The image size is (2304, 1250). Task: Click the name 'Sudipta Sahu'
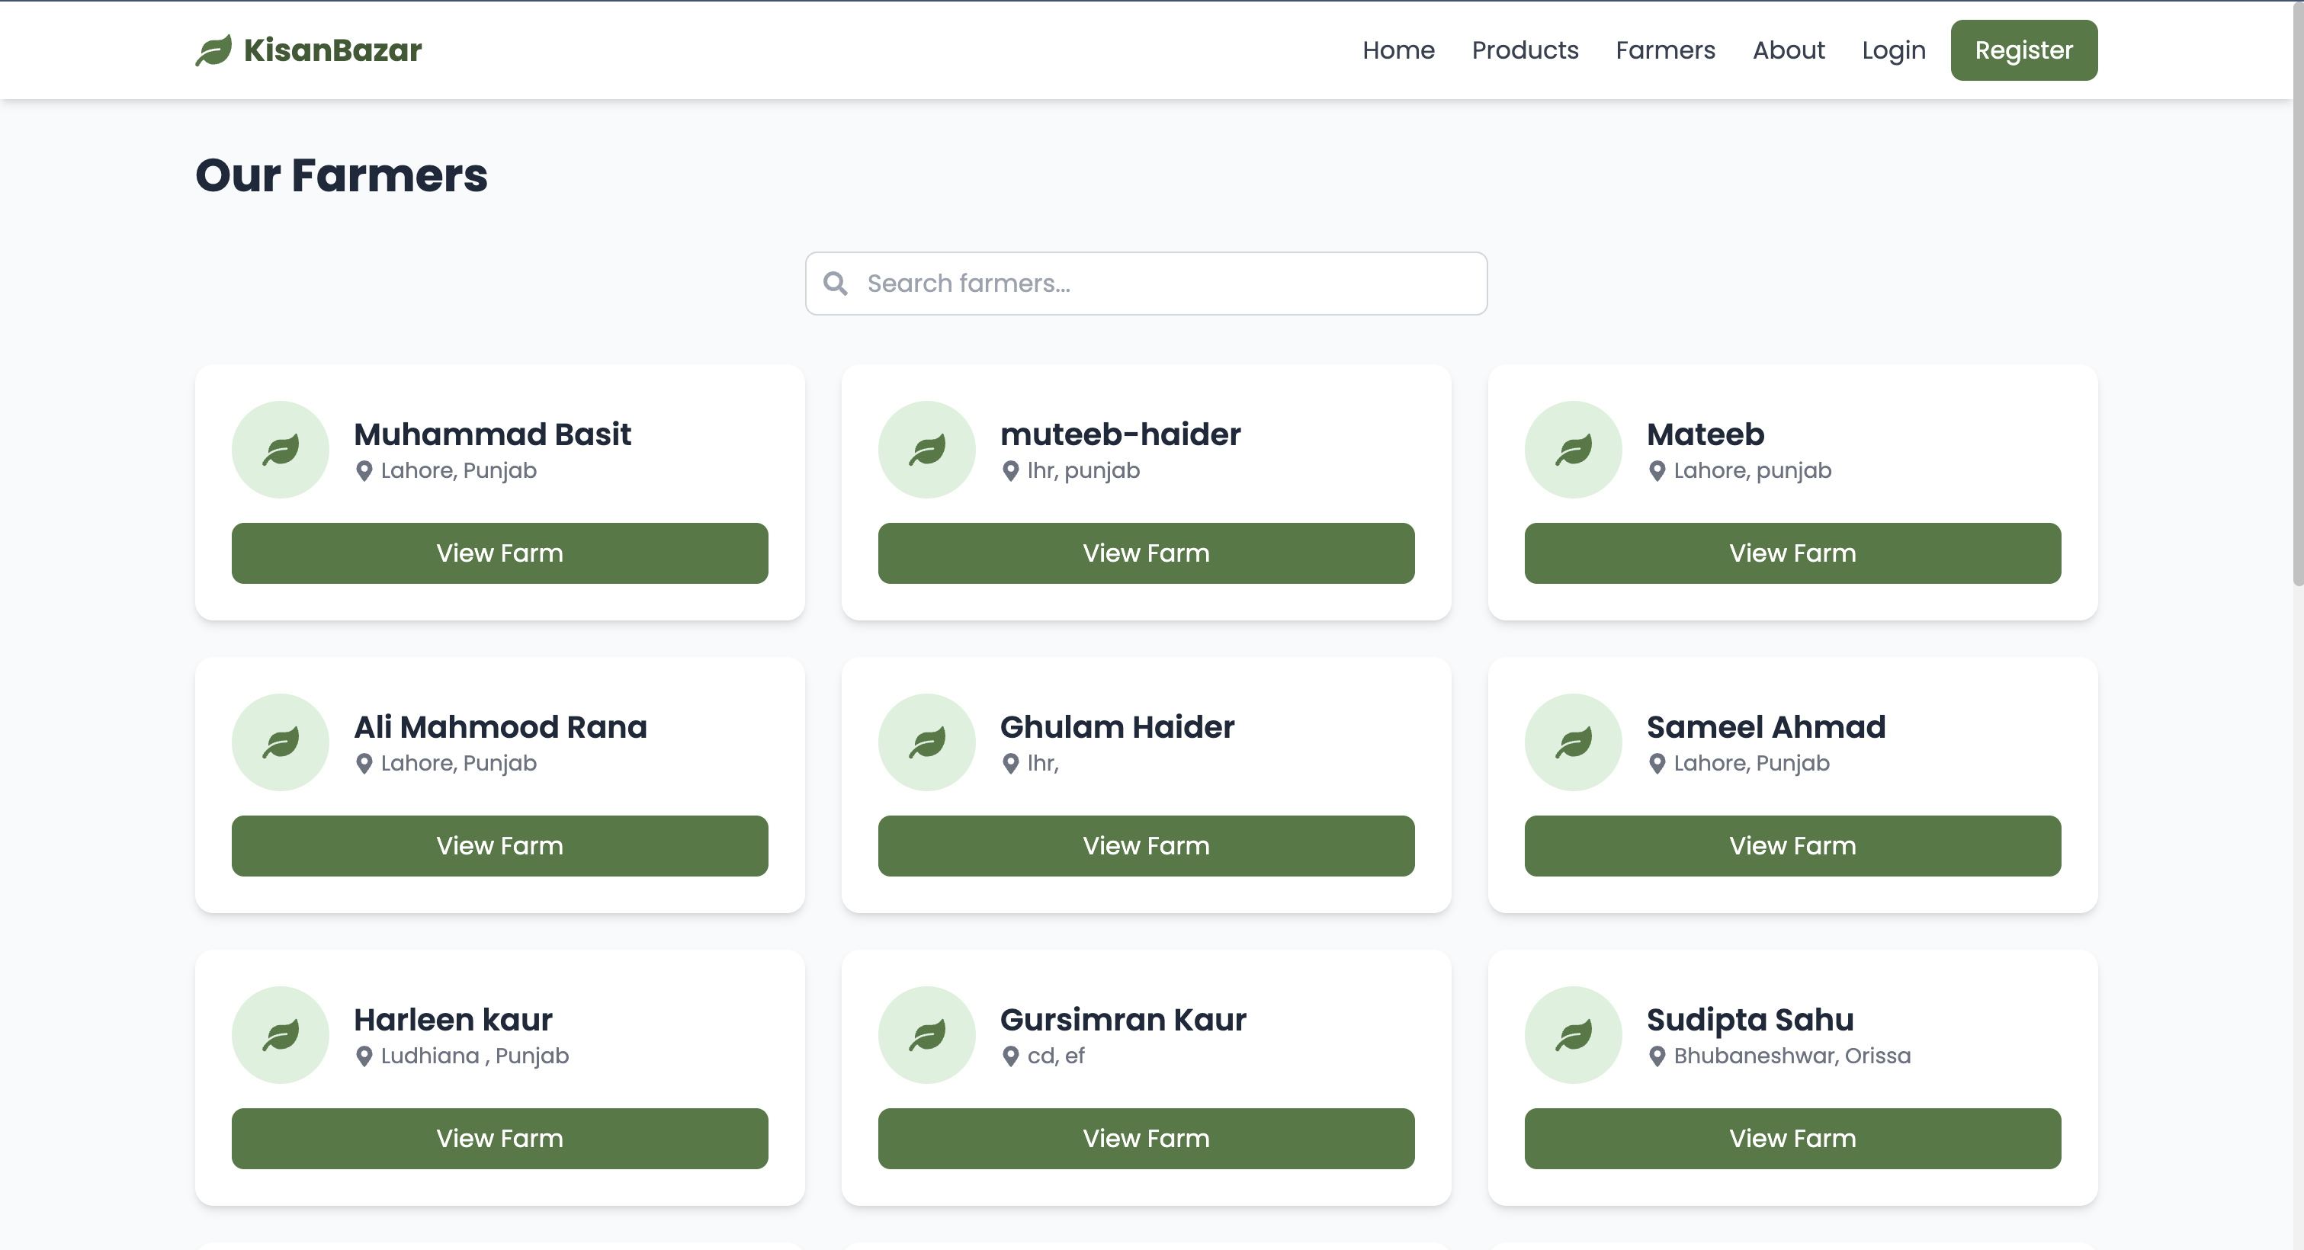[x=1750, y=1021]
